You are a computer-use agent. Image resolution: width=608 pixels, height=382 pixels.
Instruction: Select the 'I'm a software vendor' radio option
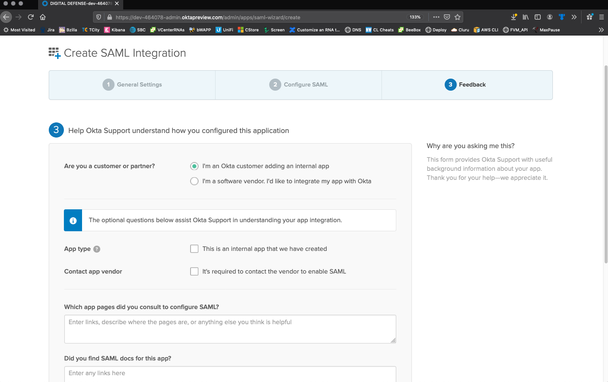tap(194, 181)
